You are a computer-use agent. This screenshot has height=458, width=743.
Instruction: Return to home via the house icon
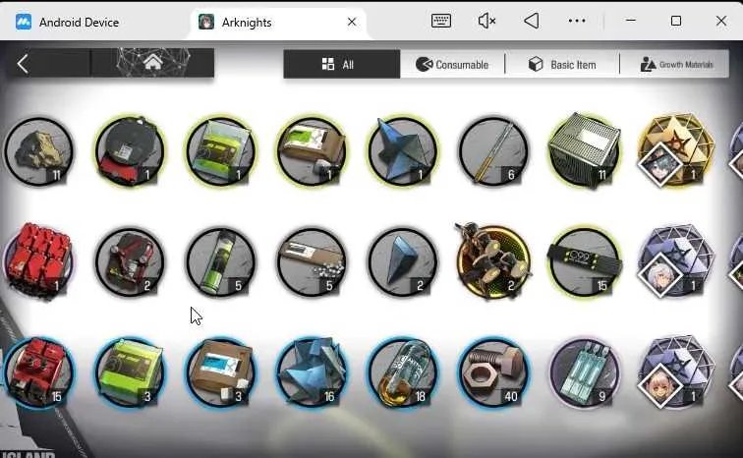[152, 62]
